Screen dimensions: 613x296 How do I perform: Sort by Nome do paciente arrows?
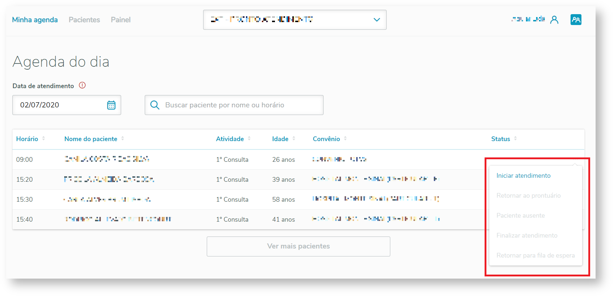point(123,139)
